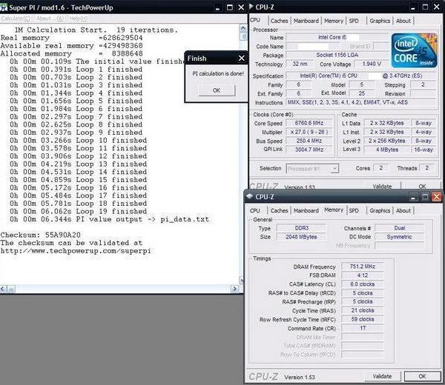
Task: Click the Channels value Dual
Action: (x=399, y=228)
